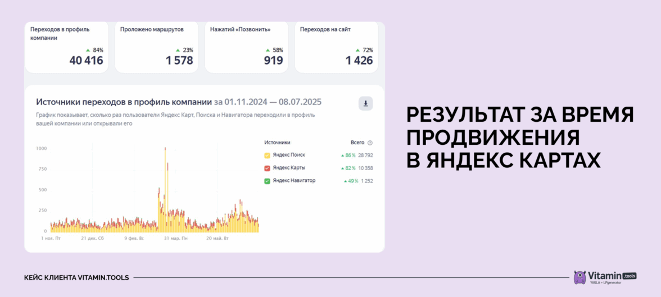
Task: Click the 919 calls value
Action: coord(274,61)
